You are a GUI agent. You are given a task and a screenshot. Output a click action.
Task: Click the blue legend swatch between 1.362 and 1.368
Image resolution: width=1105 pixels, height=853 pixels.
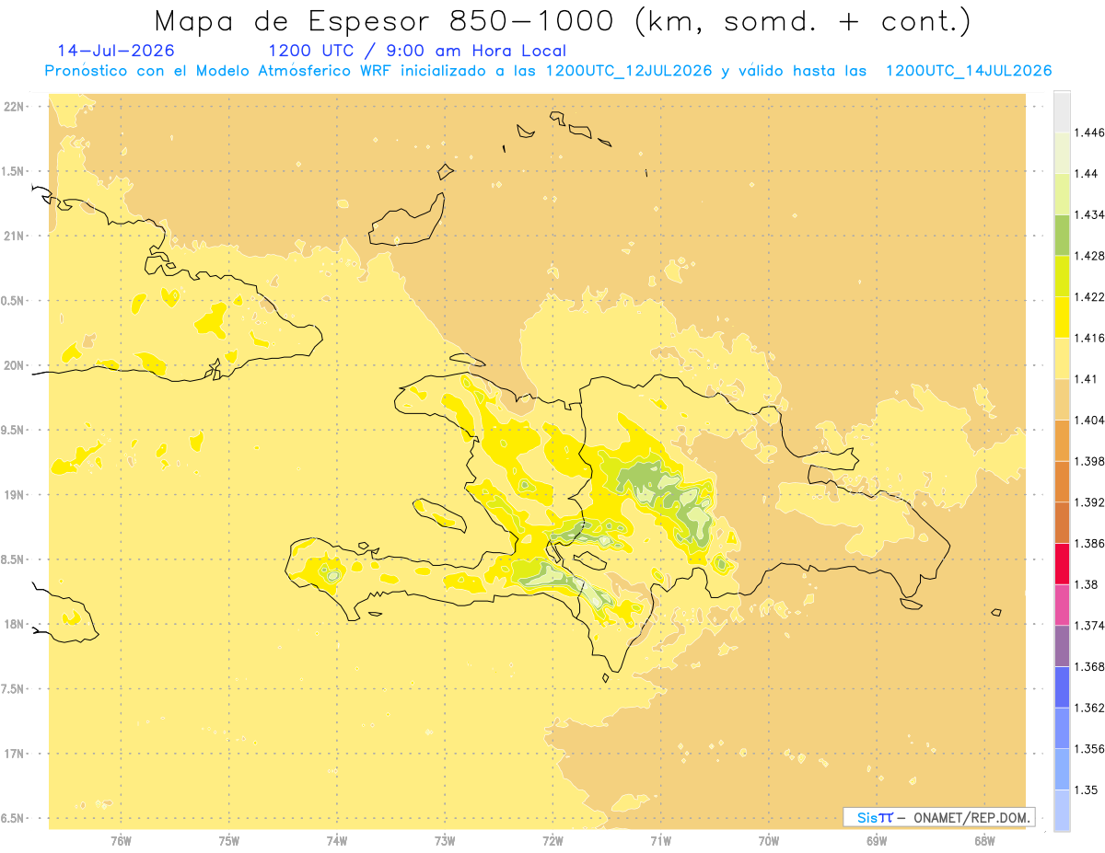pos(1062,687)
